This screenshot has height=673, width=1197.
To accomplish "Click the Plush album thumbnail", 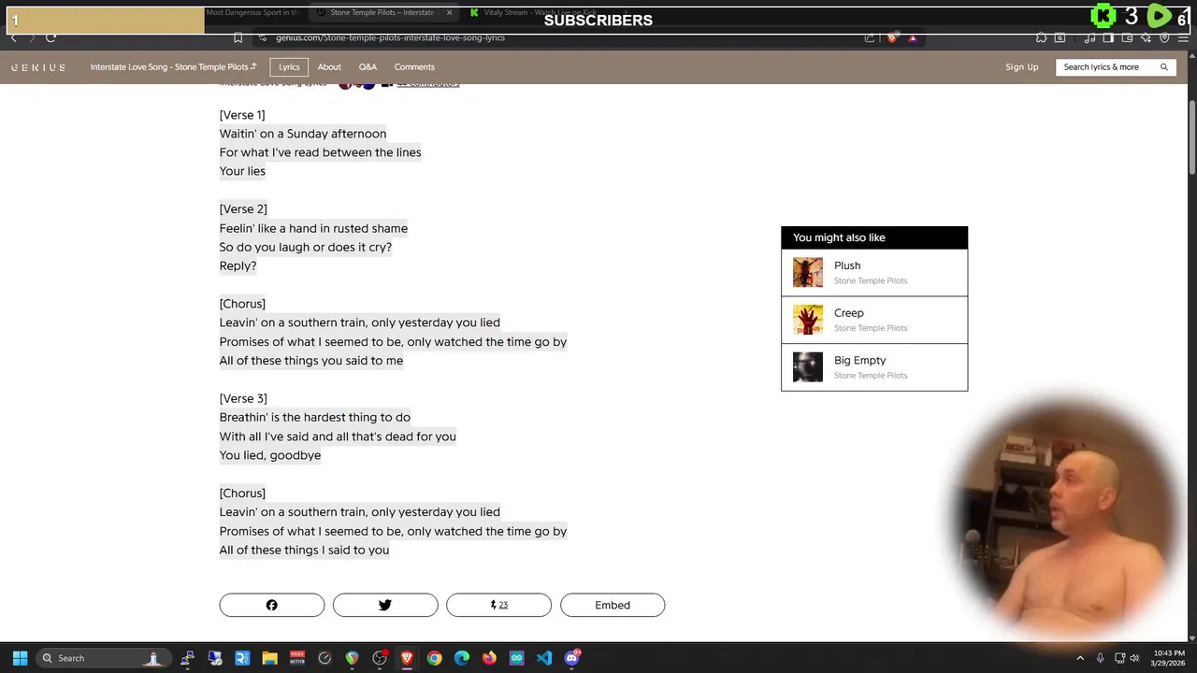I will 808,272.
